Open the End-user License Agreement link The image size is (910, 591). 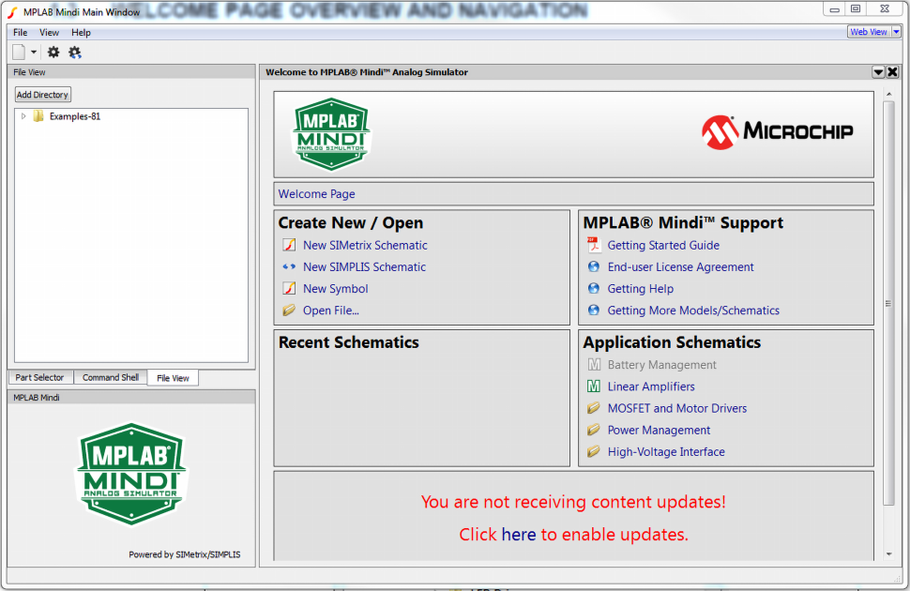tap(681, 267)
